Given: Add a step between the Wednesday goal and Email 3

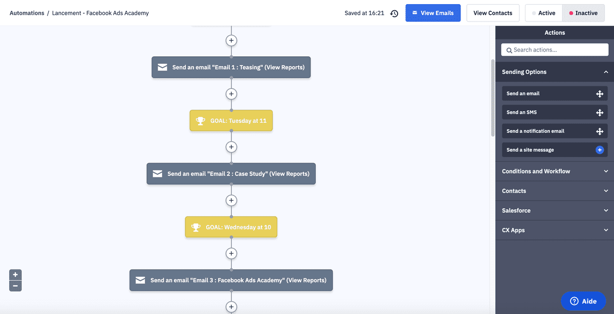Looking at the screenshot, I should click(x=231, y=253).
